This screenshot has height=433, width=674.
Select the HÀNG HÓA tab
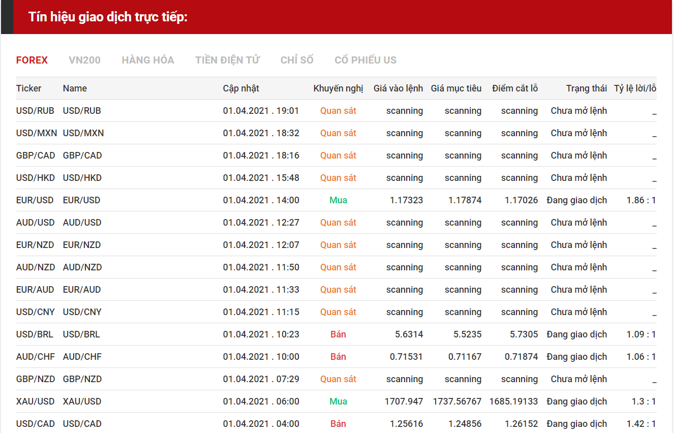(148, 60)
